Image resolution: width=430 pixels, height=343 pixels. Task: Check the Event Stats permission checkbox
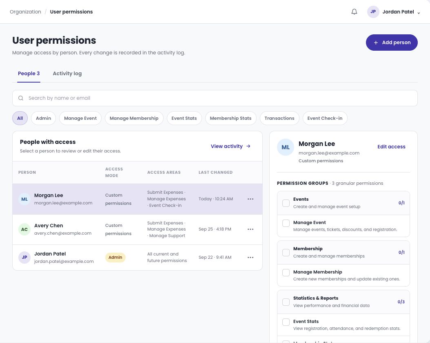[x=286, y=322]
